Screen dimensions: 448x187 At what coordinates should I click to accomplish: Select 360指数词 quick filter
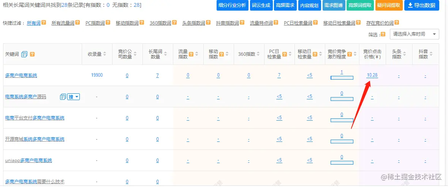pyautogui.click(x=160, y=23)
